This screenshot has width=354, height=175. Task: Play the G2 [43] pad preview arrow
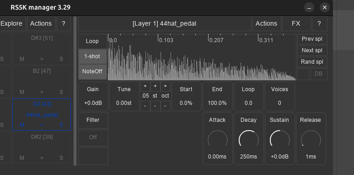(42, 125)
